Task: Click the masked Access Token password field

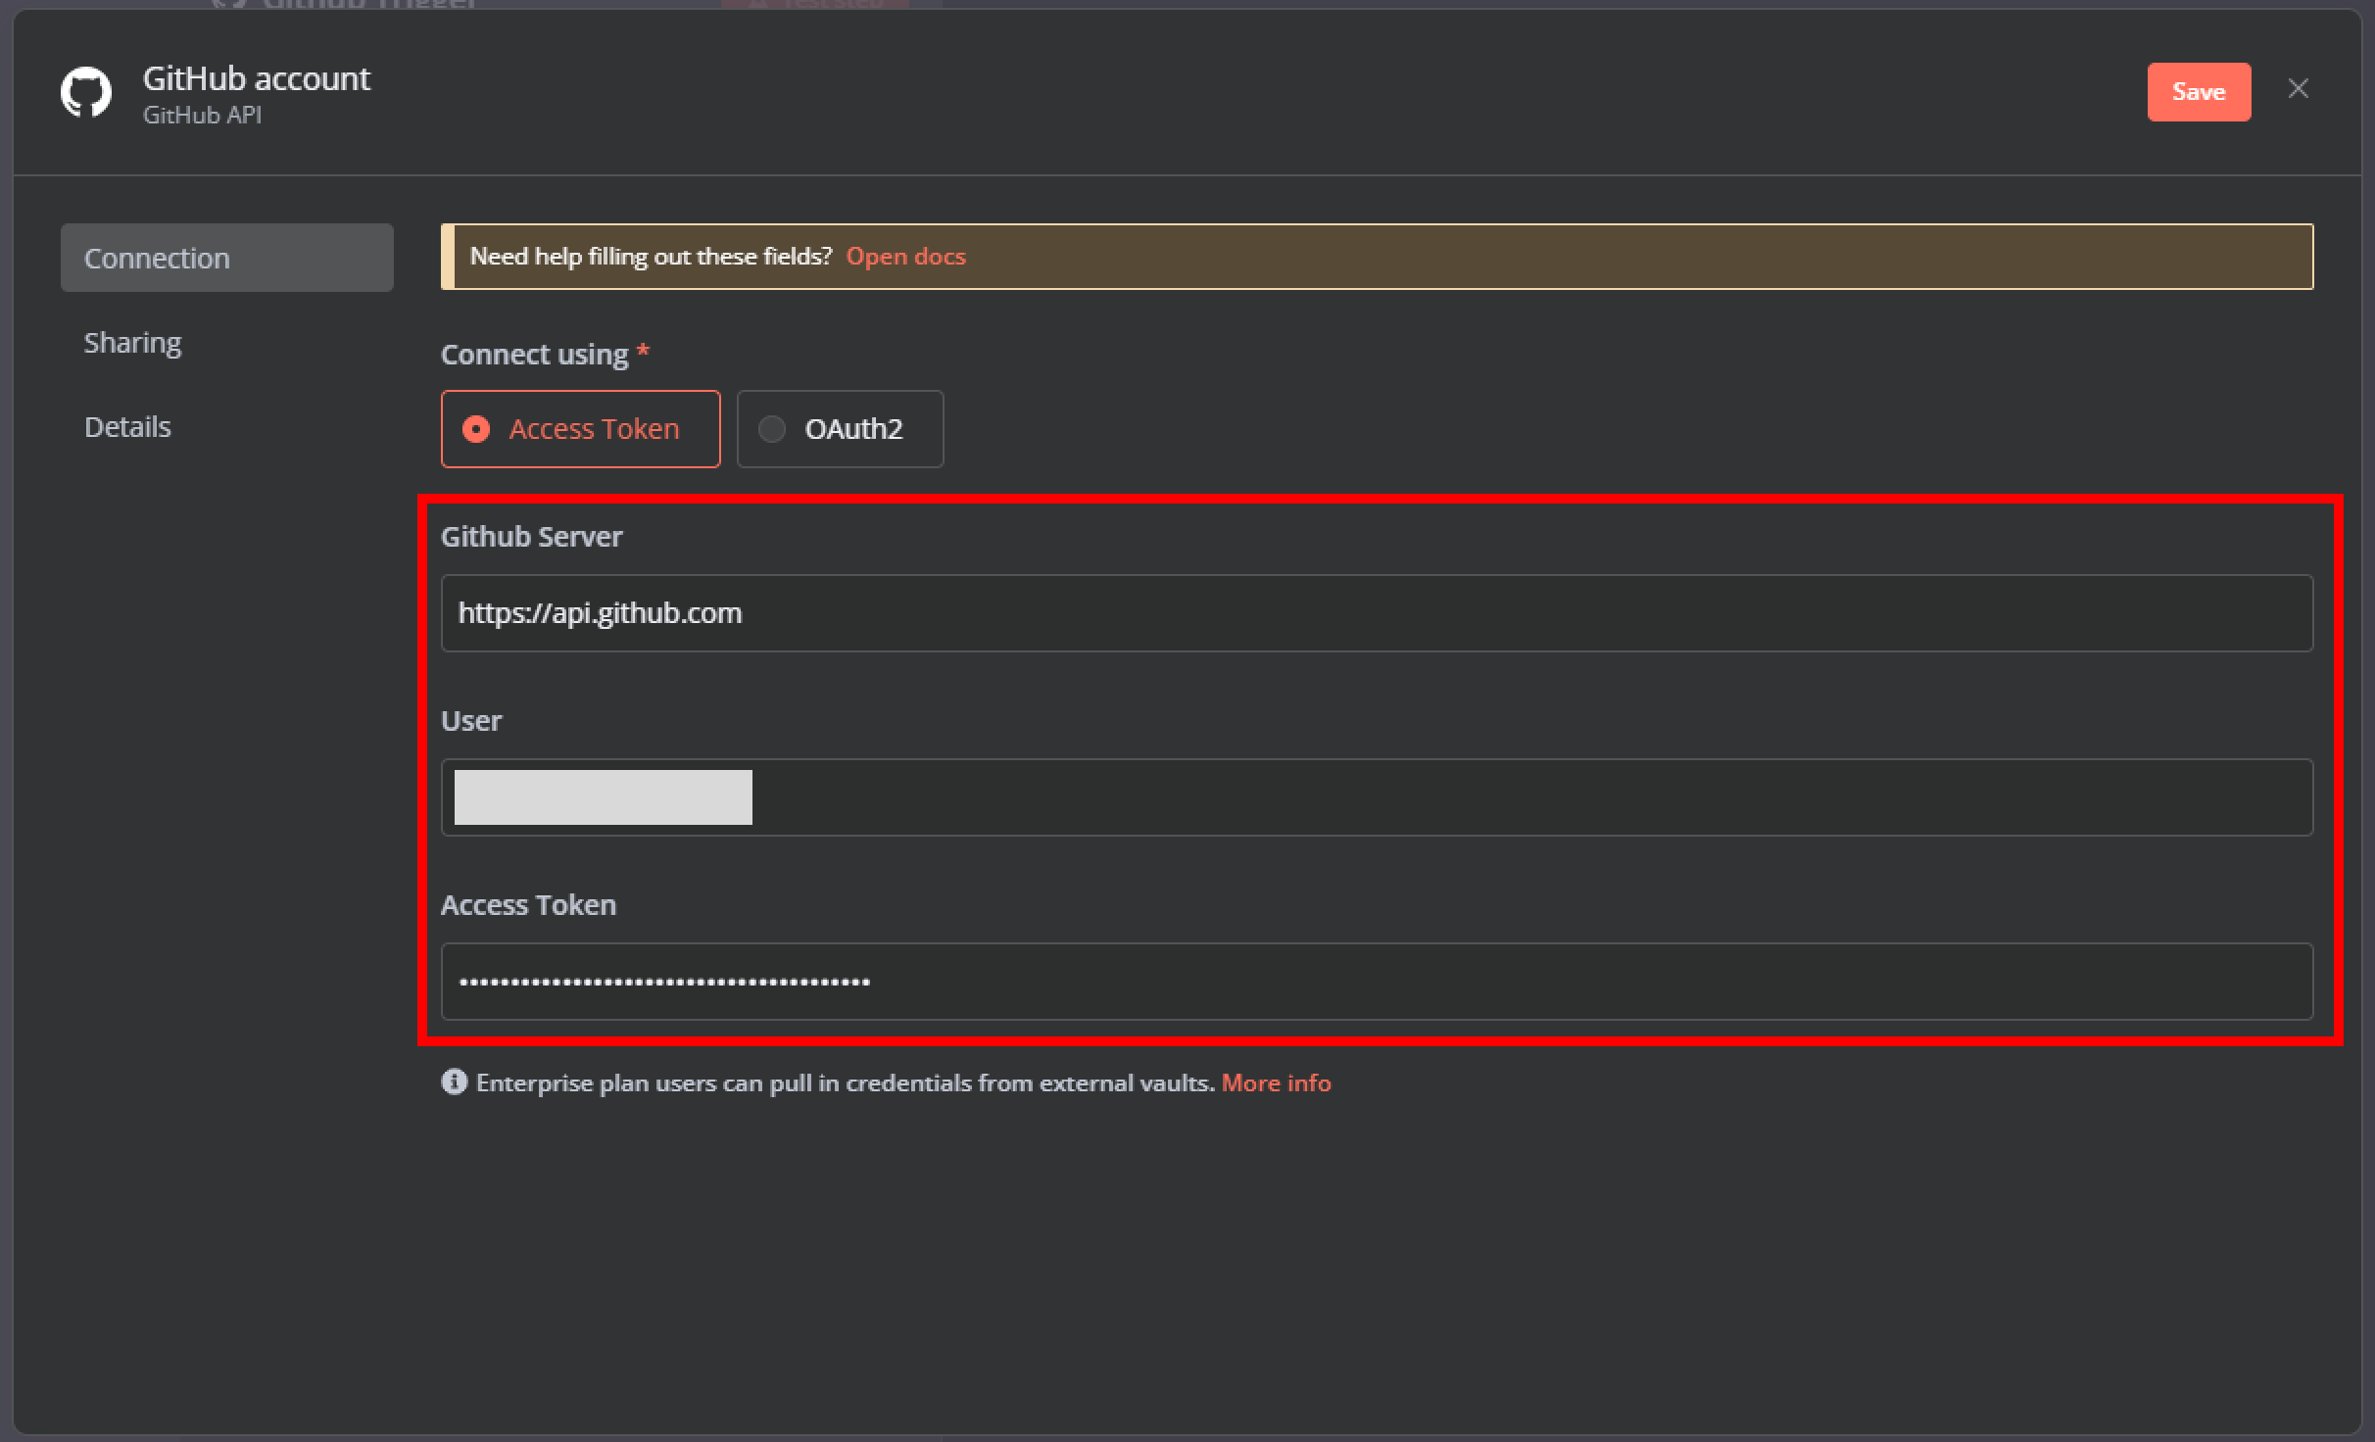Action: pos(1376,982)
